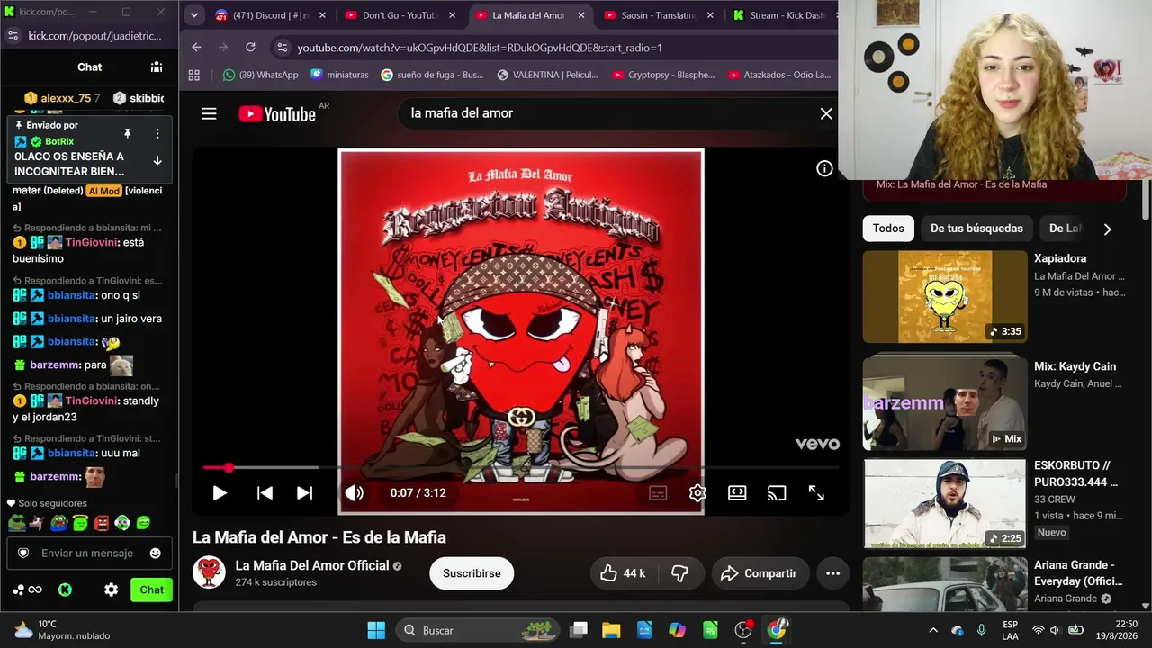Open File Explorer from the taskbar
This screenshot has width=1152, height=648.
611,630
